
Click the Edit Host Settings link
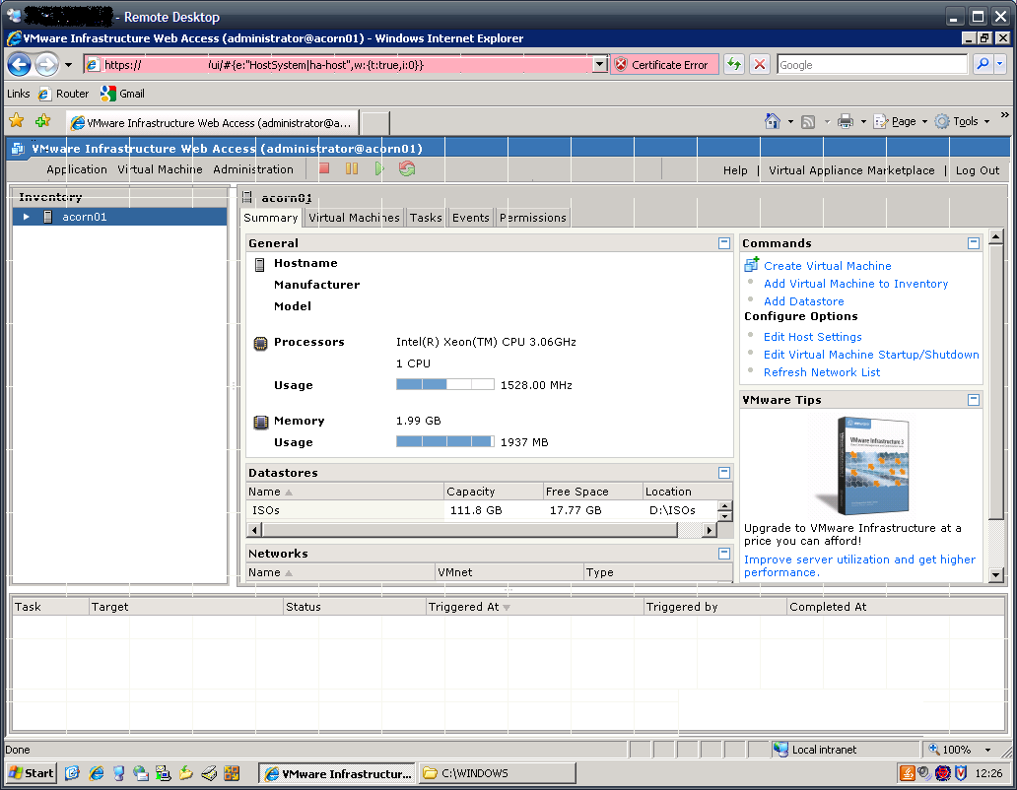coord(813,336)
